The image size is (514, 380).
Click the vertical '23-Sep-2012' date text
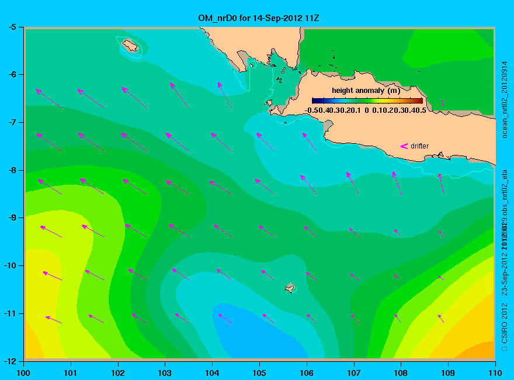tap(505, 274)
